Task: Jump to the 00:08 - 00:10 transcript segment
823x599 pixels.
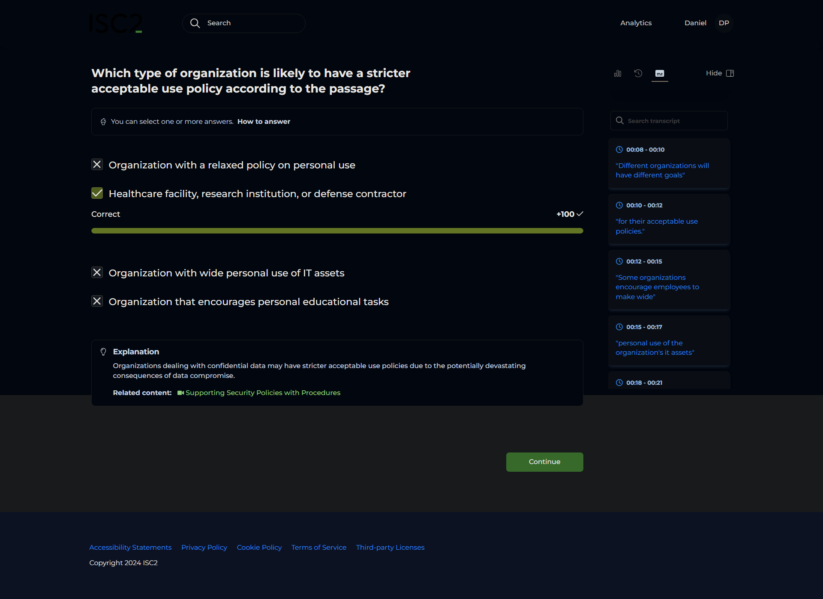Action: 669,163
